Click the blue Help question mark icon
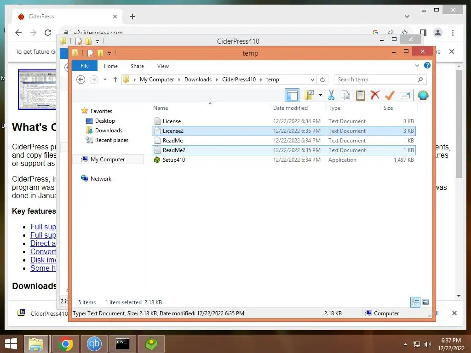The height and width of the screenshot is (353, 471). click(x=427, y=65)
